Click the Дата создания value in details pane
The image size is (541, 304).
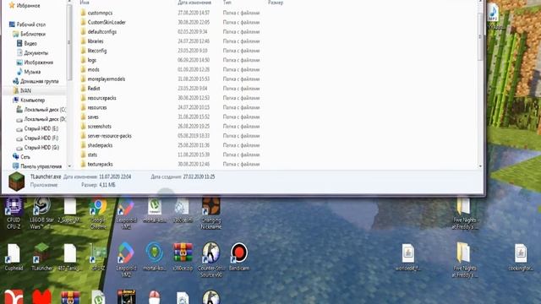199,176
